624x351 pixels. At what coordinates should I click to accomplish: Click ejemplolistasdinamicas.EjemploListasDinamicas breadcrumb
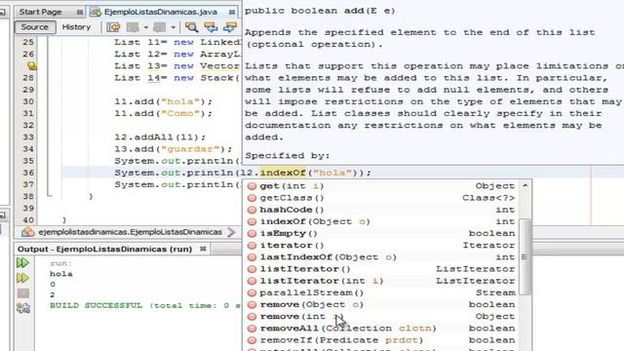point(130,232)
